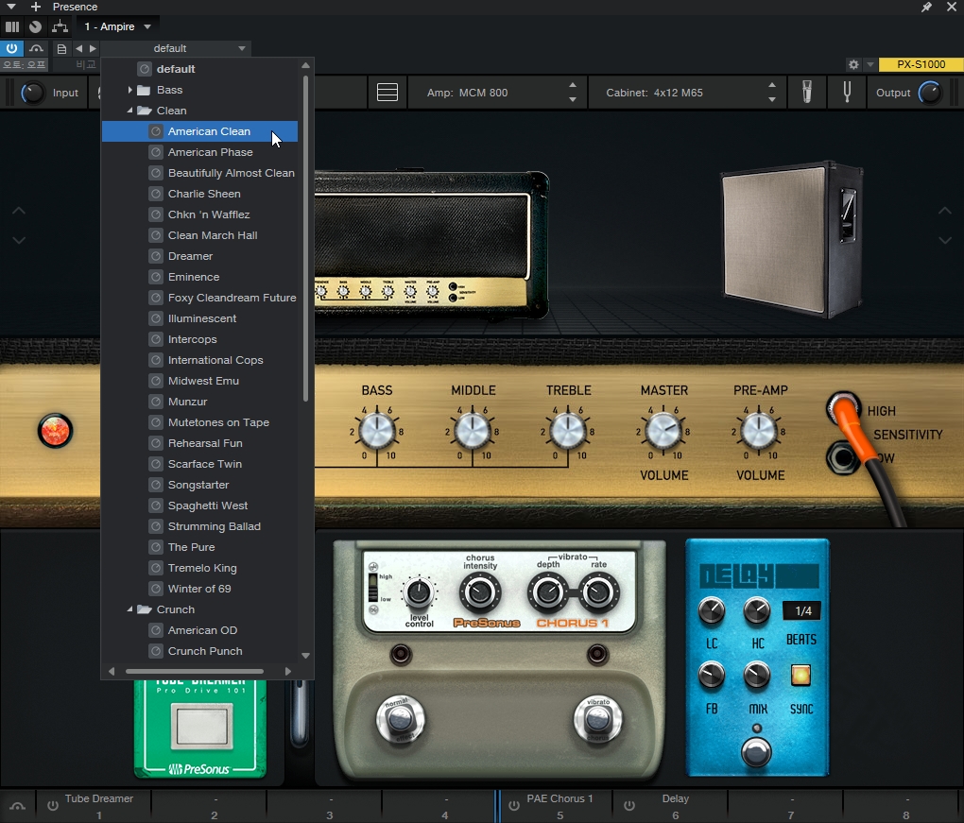Open the preset file menu icon
Screen dimensions: 964x823
tap(61, 48)
